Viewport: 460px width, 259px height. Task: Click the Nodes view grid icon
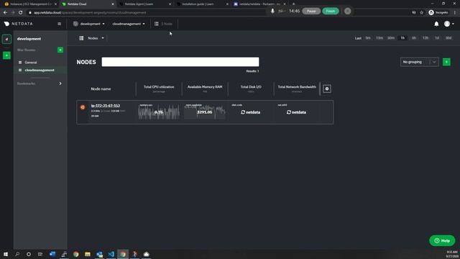point(81,38)
